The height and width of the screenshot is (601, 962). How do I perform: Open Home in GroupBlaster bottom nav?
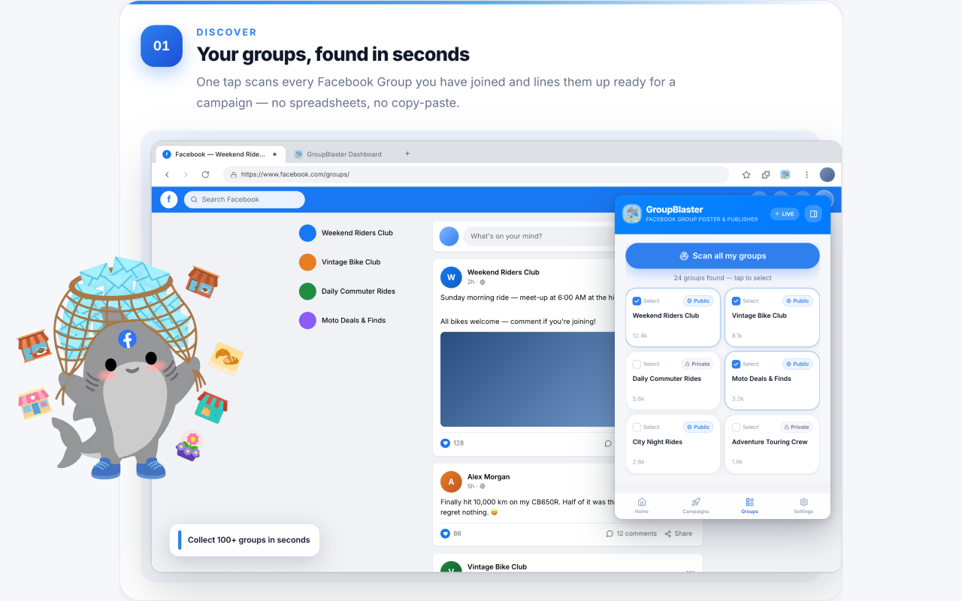point(642,506)
